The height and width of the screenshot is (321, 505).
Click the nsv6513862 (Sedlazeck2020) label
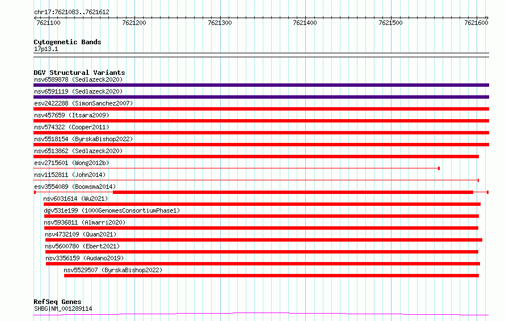click(78, 151)
